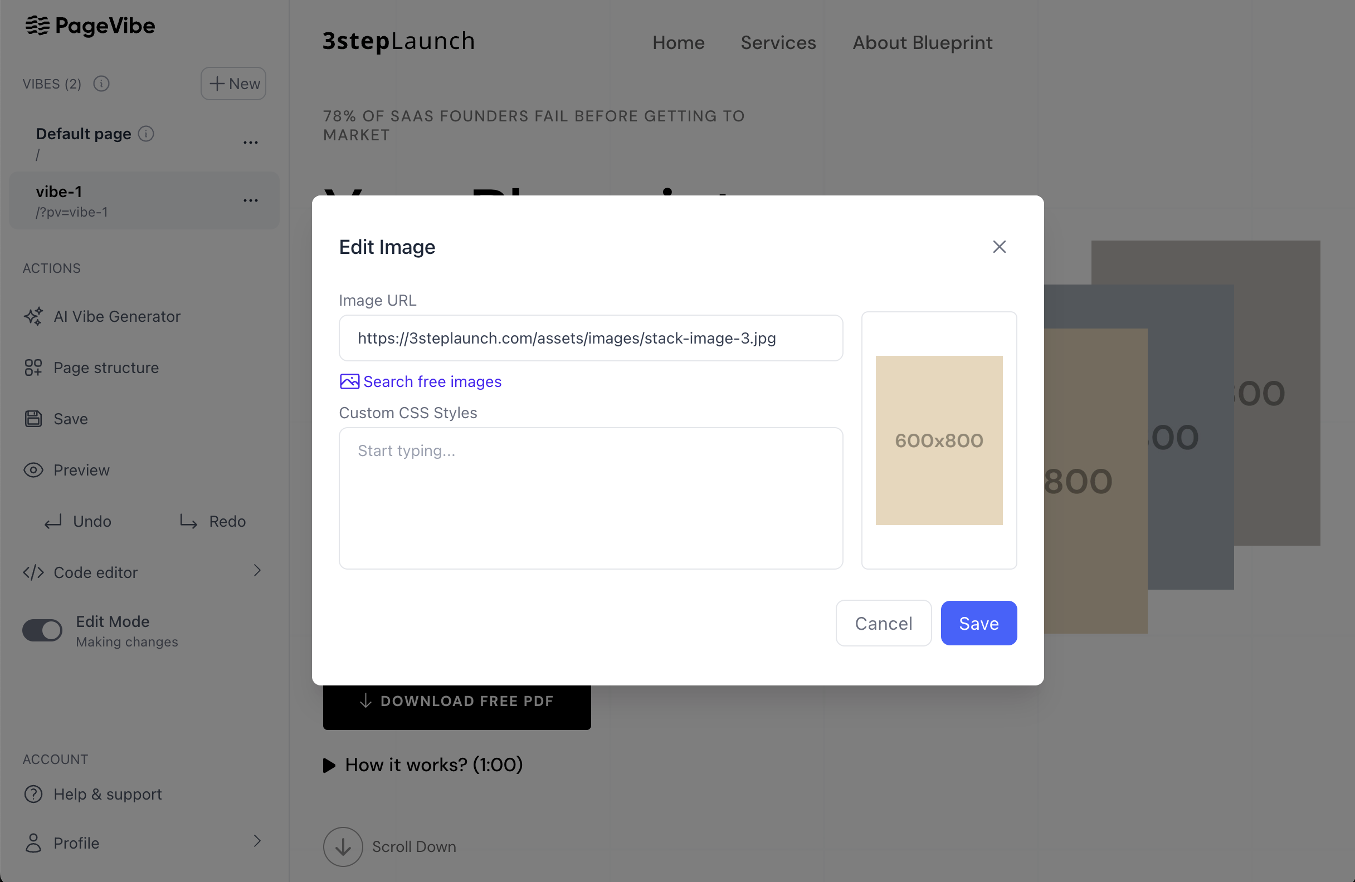Click the PageVibe logo
Viewport: 1355px width, 882px height.
click(90, 26)
